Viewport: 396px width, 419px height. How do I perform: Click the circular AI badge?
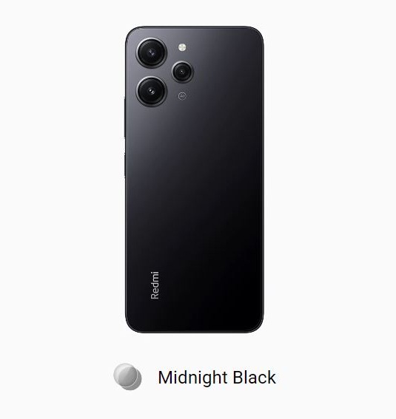click(182, 95)
